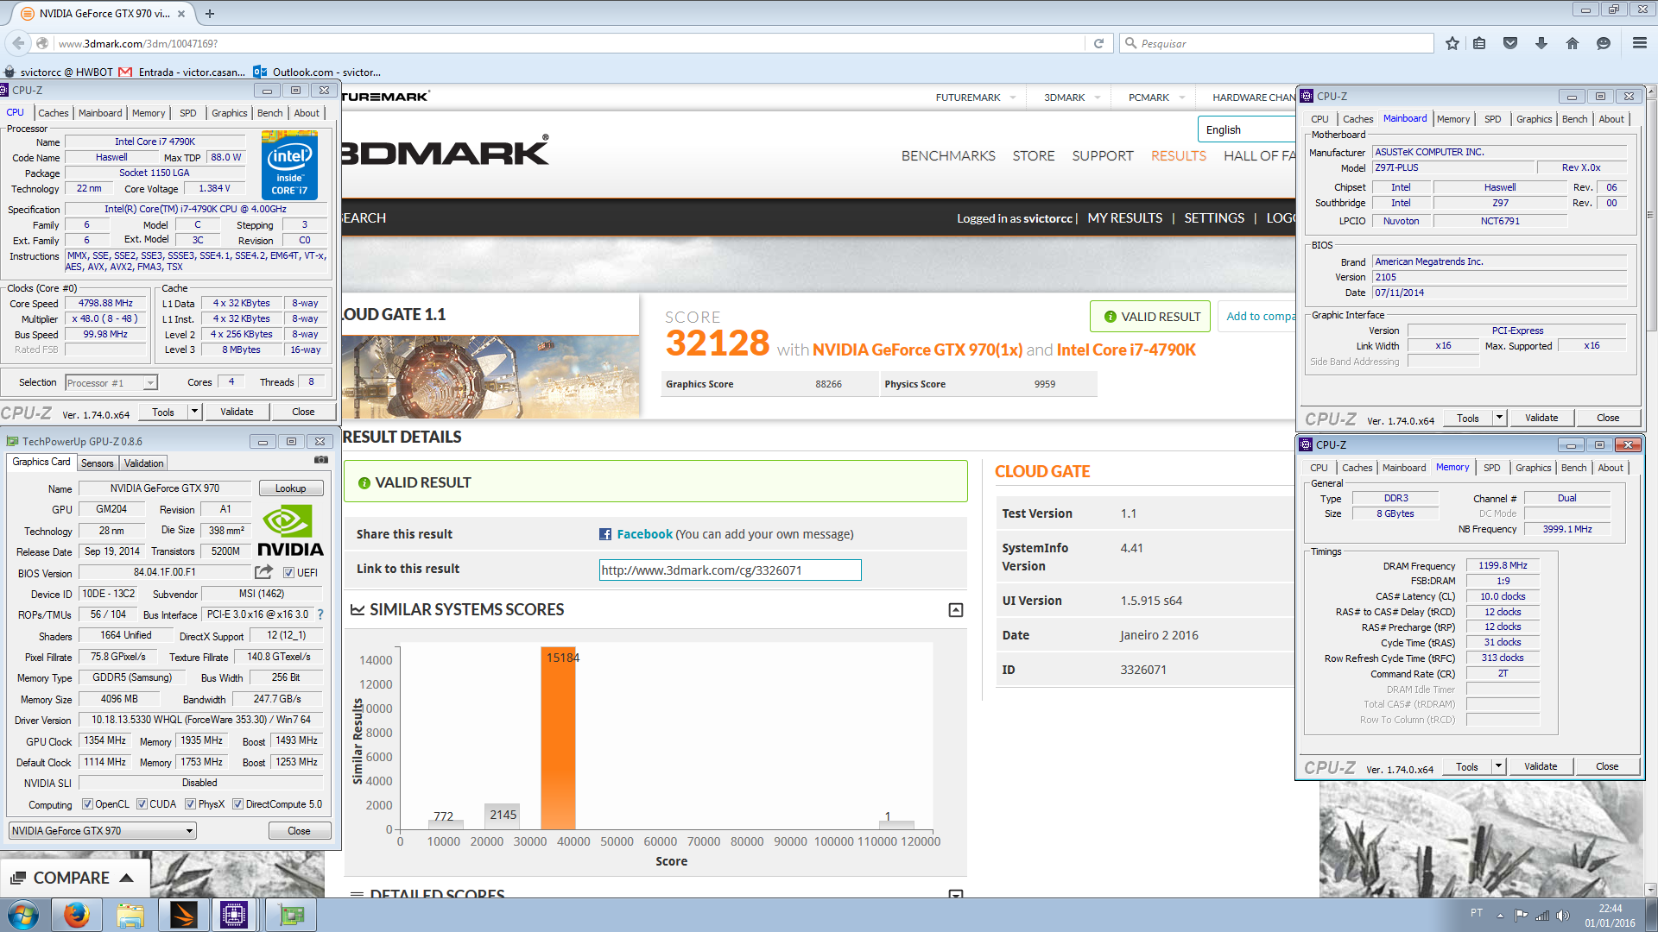Open File Explorer from taskbar
Screen dimensions: 1658x932
(130, 915)
